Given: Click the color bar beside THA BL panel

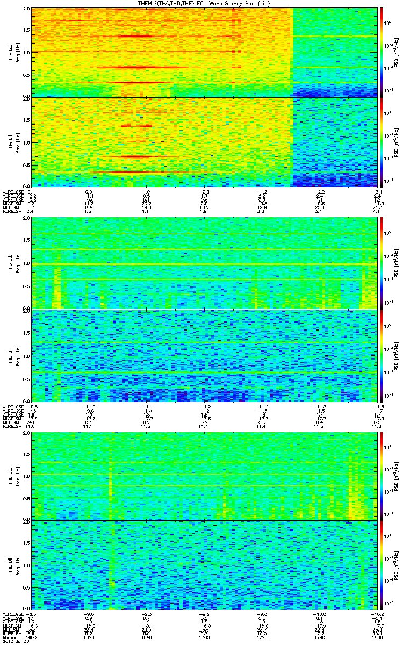Looking at the screenshot, I should click(382, 52).
